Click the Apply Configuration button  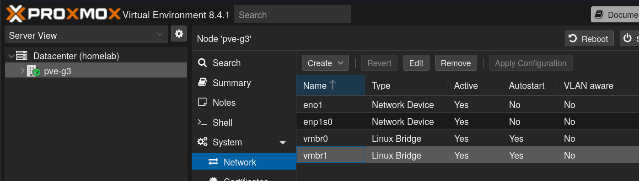(x=531, y=63)
